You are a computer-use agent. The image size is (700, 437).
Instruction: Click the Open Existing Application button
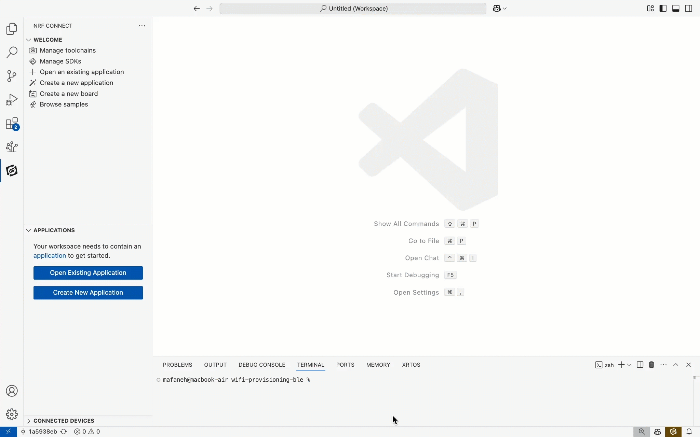coord(88,273)
